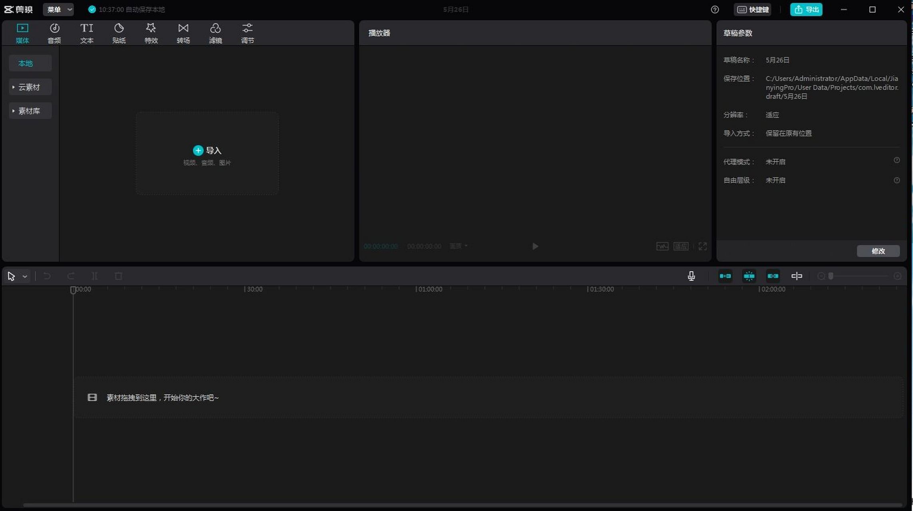Zoom in the timeline with plus icon

[x=897, y=276]
